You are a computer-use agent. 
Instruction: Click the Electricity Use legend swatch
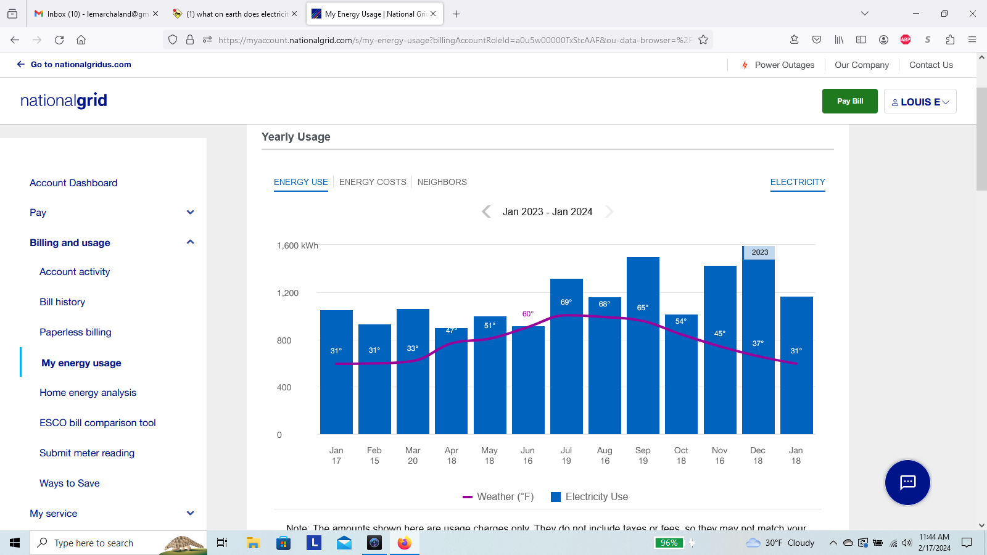click(x=556, y=497)
